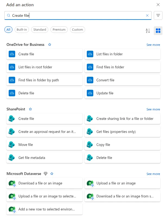
Task: Click into the Create file search field
Action: tap(78, 15)
